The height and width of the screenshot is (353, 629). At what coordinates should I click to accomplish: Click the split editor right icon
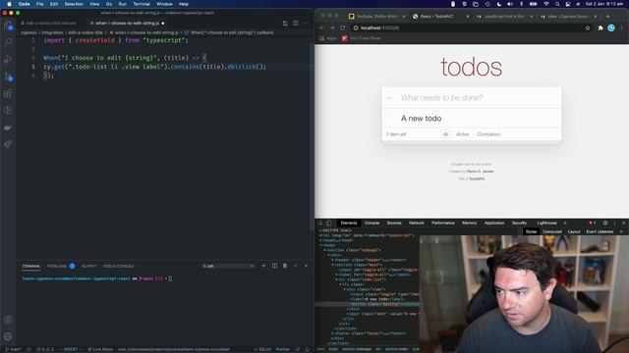(x=295, y=24)
